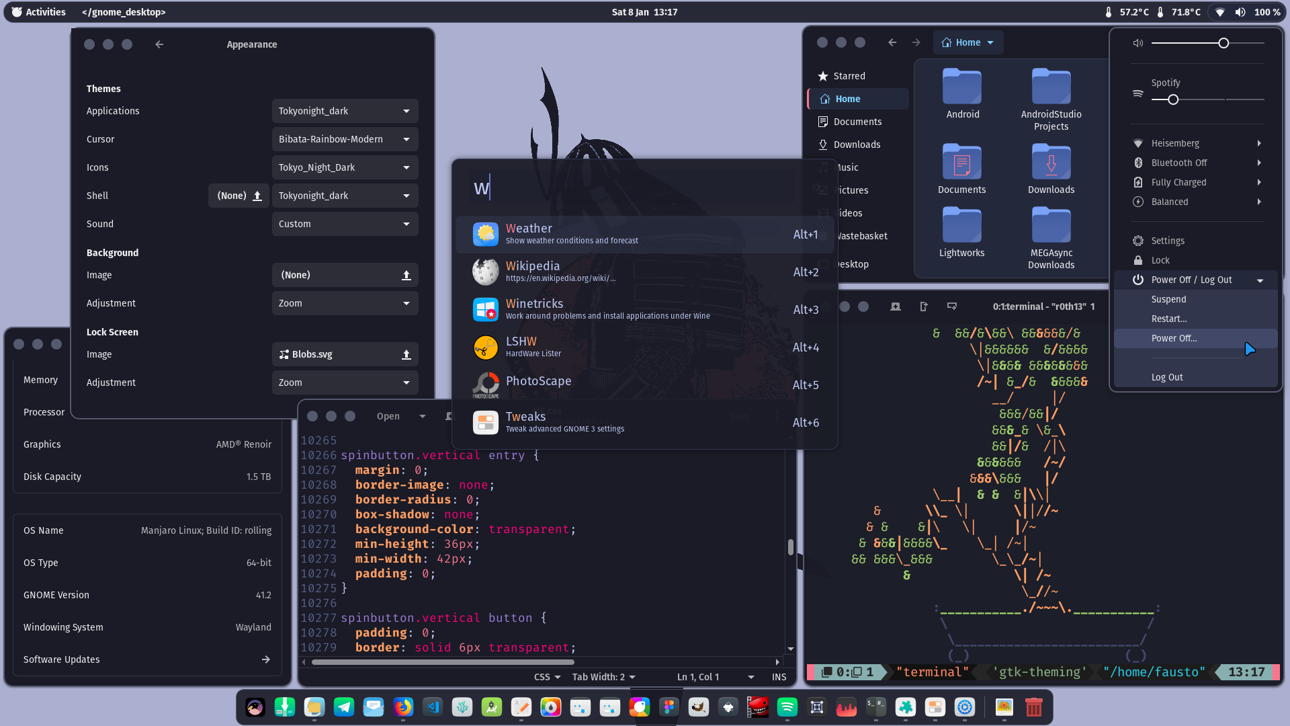Click Open button in text editor

(388, 416)
